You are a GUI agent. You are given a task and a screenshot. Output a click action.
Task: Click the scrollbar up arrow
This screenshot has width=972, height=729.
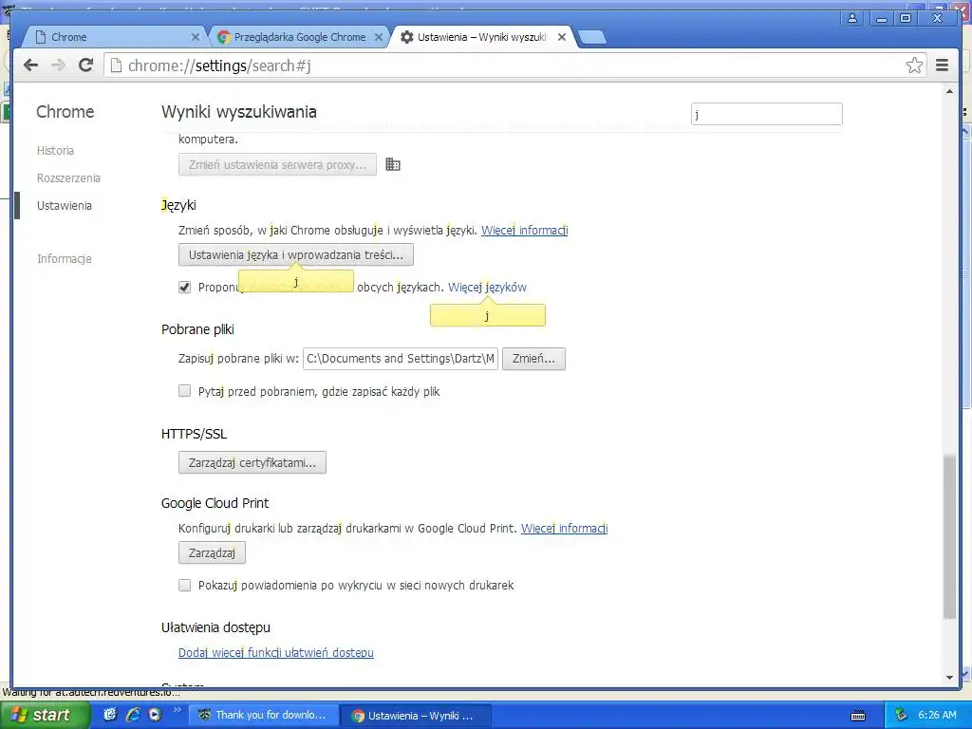point(949,92)
